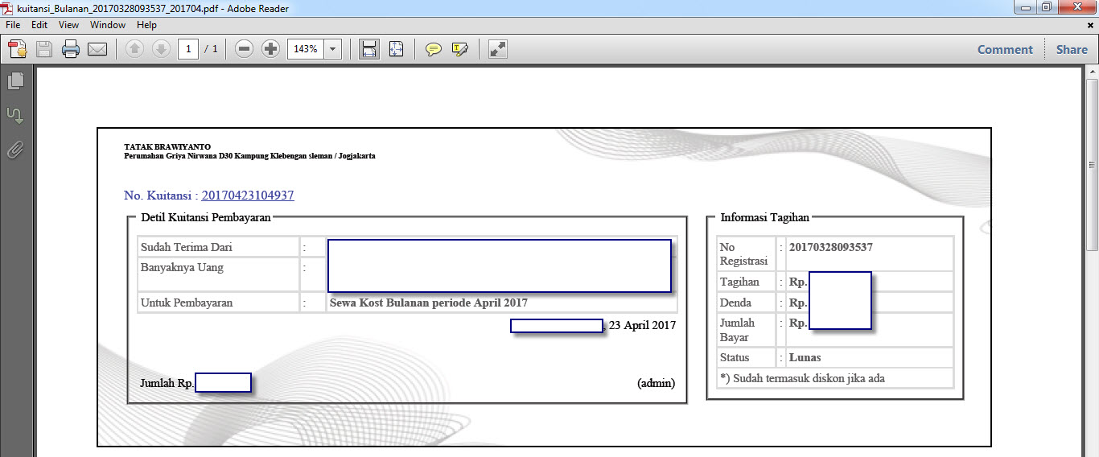
Task: Send file via email envelope icon
Action: (97, 49)
